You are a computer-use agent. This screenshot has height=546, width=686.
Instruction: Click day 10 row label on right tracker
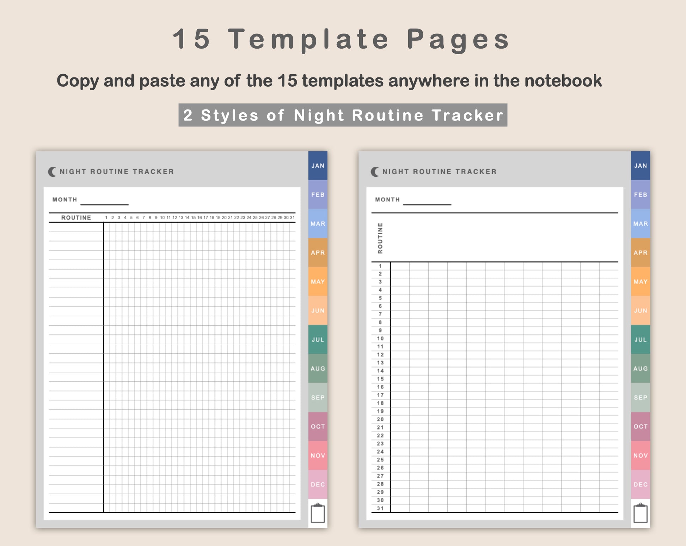click(380, 339)
